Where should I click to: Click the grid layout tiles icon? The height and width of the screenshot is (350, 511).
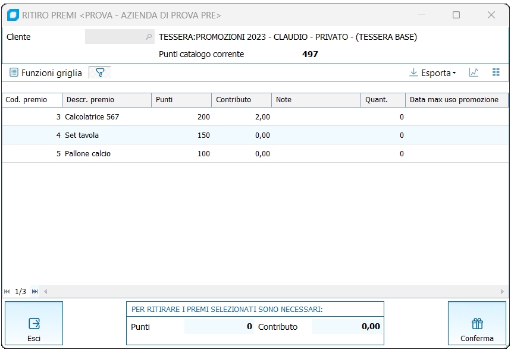pyautogui.click(x=496, y=72)
